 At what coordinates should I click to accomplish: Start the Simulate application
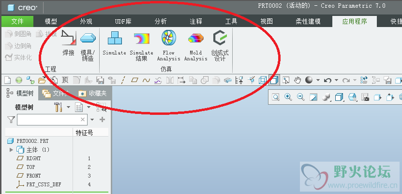click(x=115, y=43)
